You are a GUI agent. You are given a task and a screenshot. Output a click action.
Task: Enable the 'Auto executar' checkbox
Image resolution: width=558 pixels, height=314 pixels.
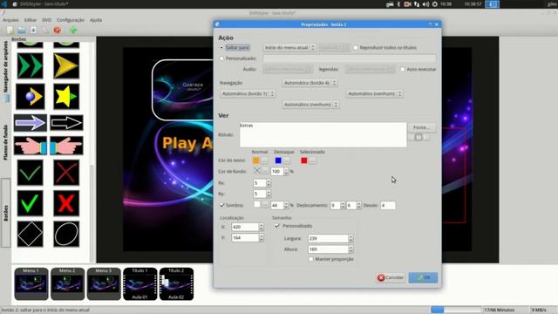[x=403, y=69]
